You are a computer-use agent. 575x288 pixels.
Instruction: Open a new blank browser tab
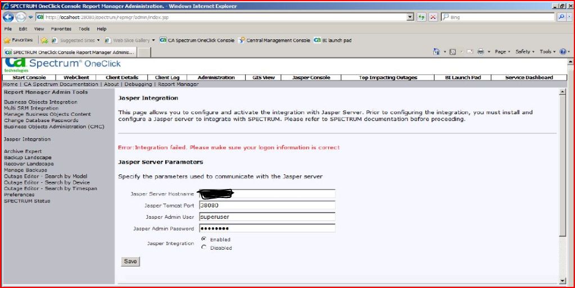coord(144,52)
